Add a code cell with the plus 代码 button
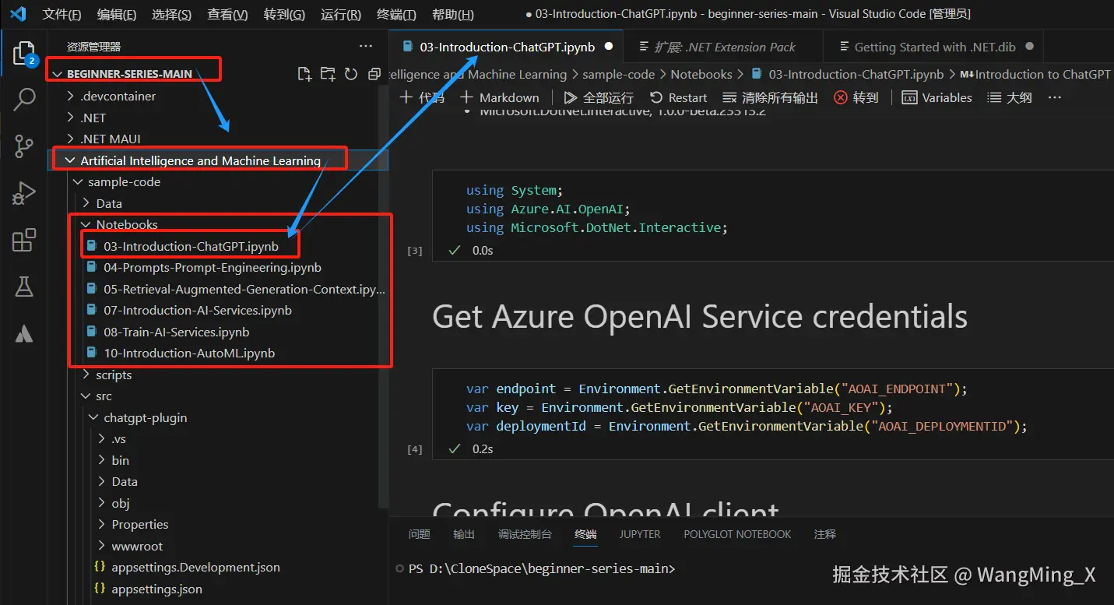 (x=422, y=97)
